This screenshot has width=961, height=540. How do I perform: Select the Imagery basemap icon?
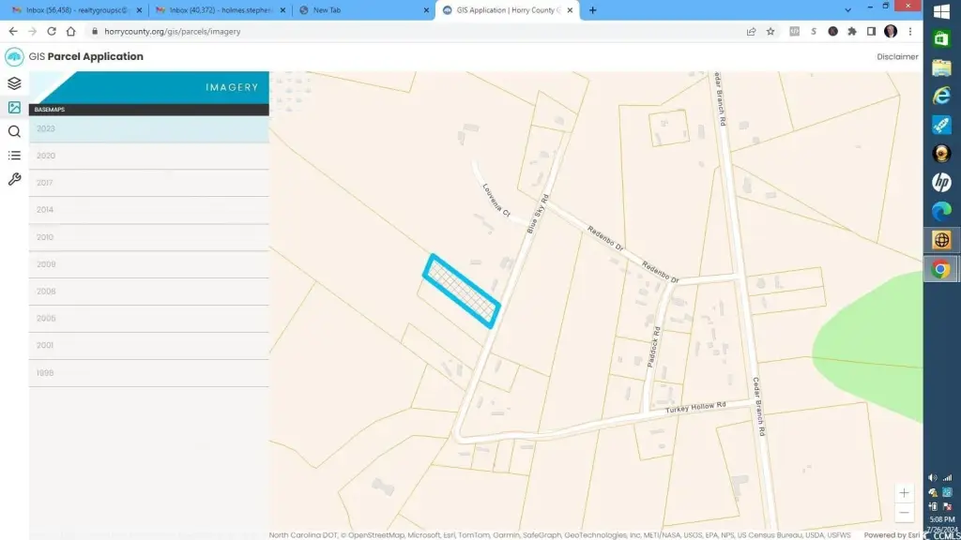pyautogui.click(x=14, y=107)
